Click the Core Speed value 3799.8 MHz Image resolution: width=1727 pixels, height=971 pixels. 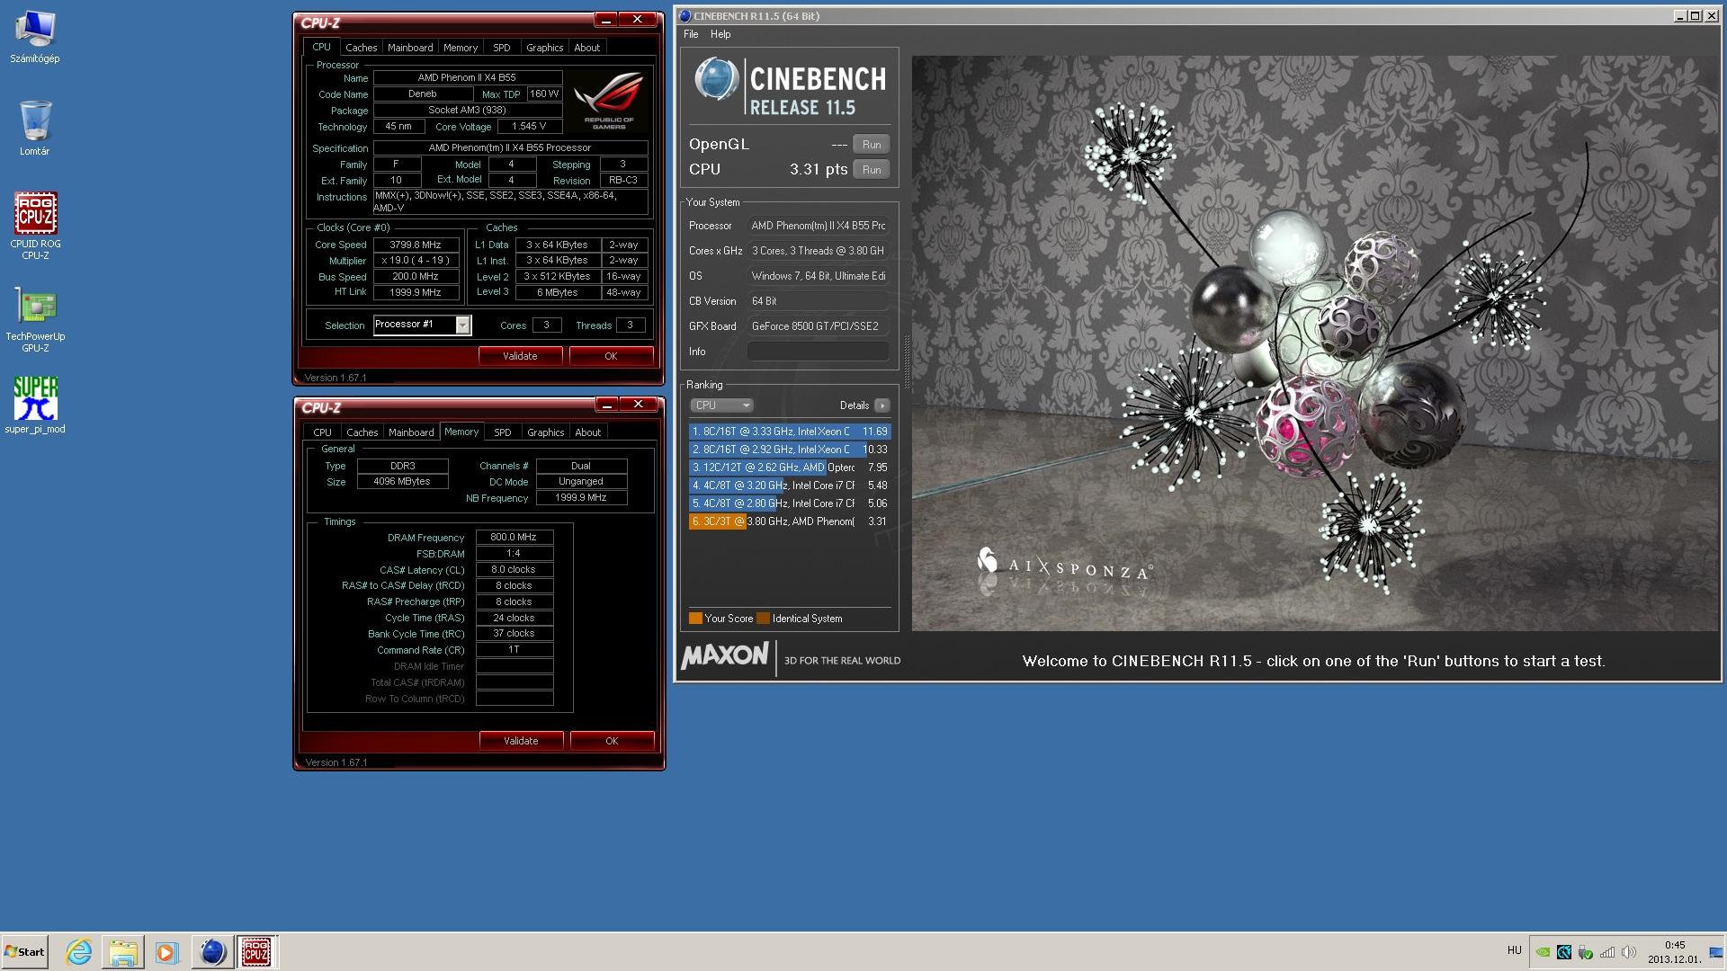tap(416, 245)
